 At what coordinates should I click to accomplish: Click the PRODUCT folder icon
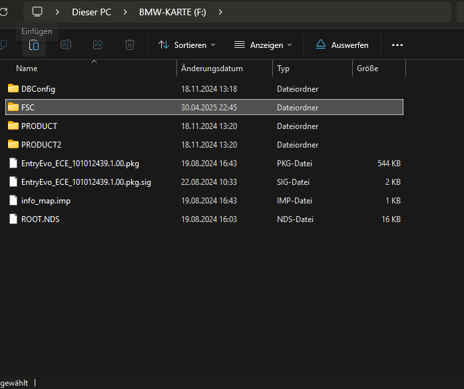click(x=13, y=126)
